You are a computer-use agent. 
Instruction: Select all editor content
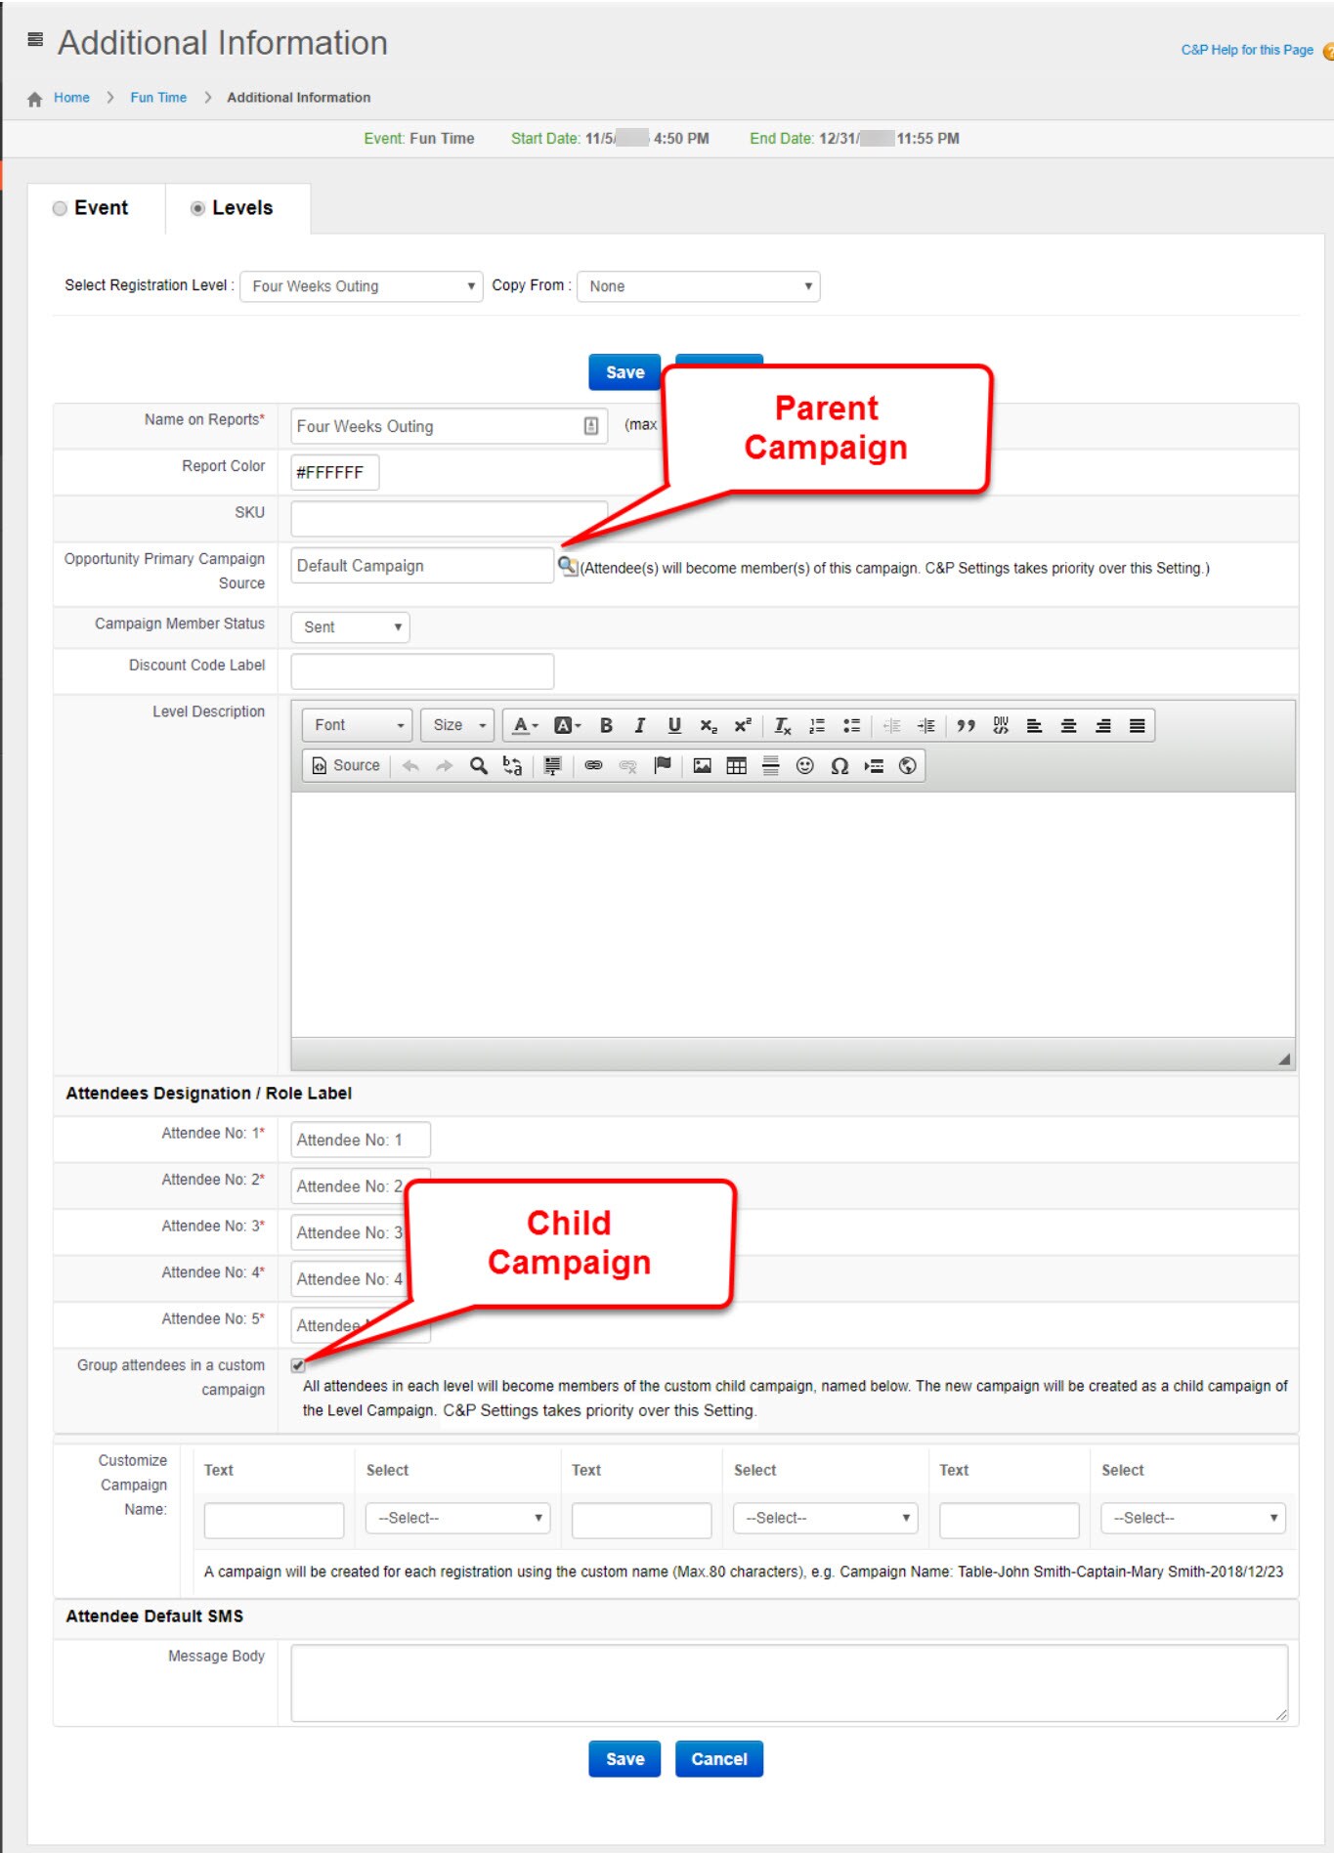pyautogui.click(x=552, y=765)
